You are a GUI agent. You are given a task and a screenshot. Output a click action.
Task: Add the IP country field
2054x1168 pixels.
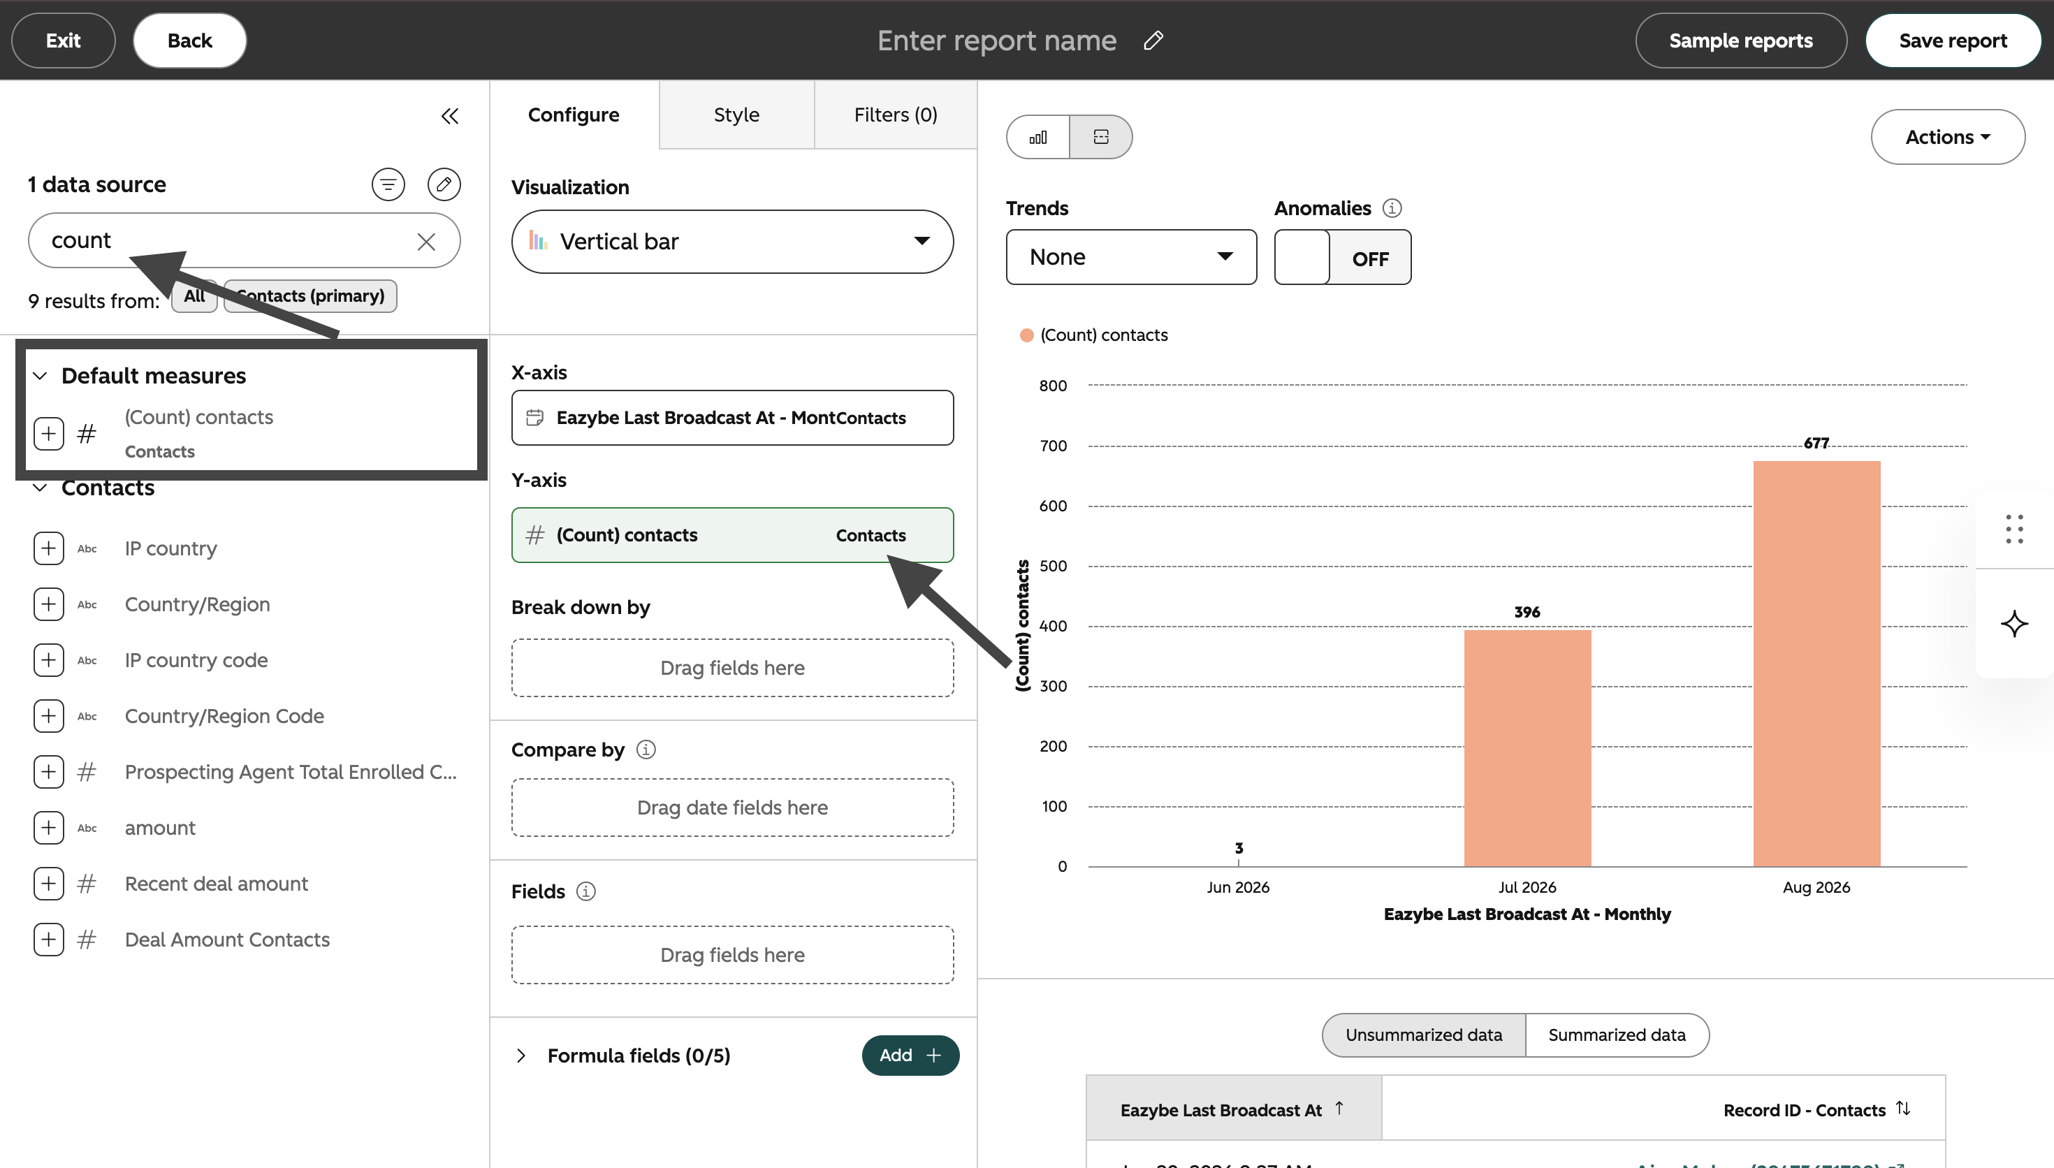(49, 548)
